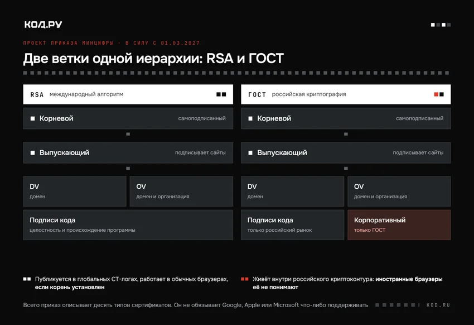
Task: Click connector square below ГОСТ Выпускающий
Action: point(346,168)
